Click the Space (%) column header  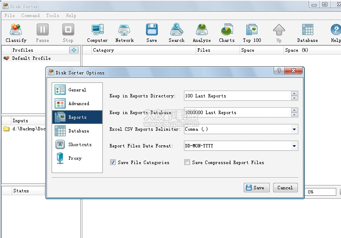click(312, 50)
